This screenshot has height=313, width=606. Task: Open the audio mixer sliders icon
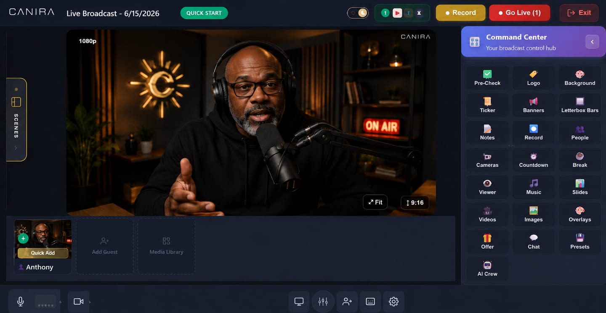point(323,302)
